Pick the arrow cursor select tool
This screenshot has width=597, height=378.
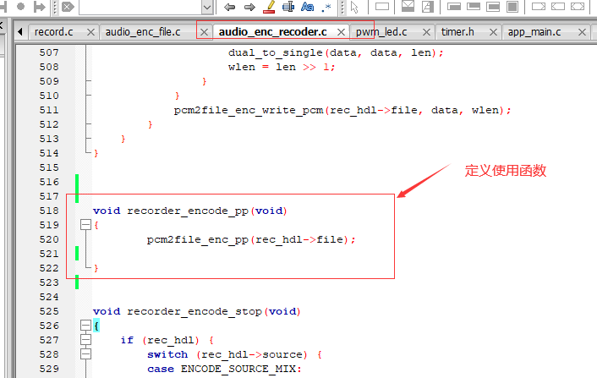click(x=354, y=7)
